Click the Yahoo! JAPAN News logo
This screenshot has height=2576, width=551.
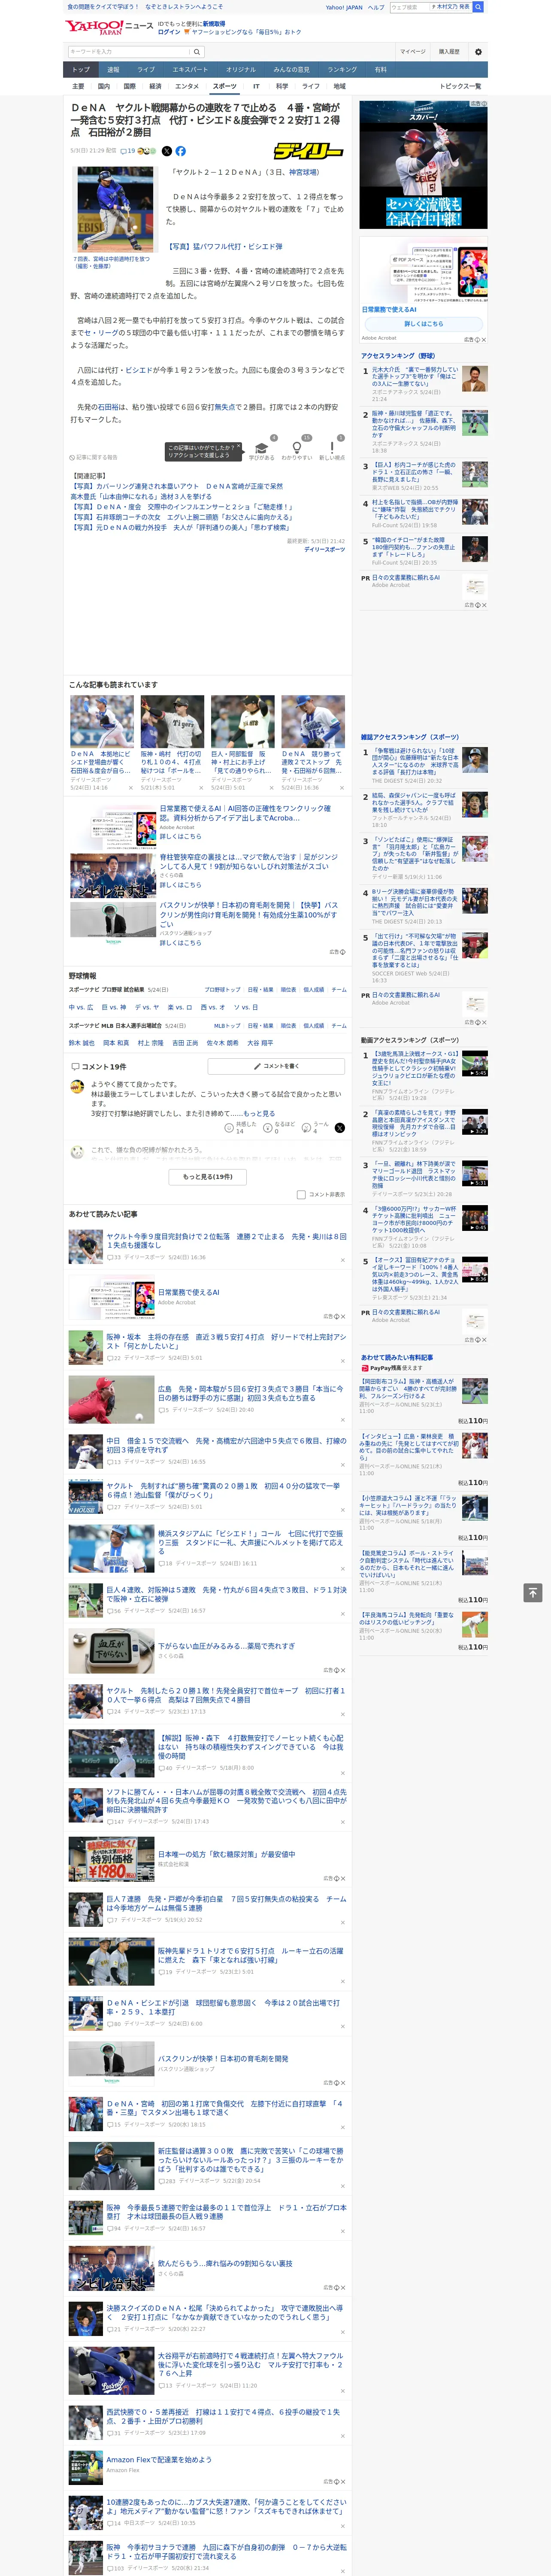tap(110, 27)
